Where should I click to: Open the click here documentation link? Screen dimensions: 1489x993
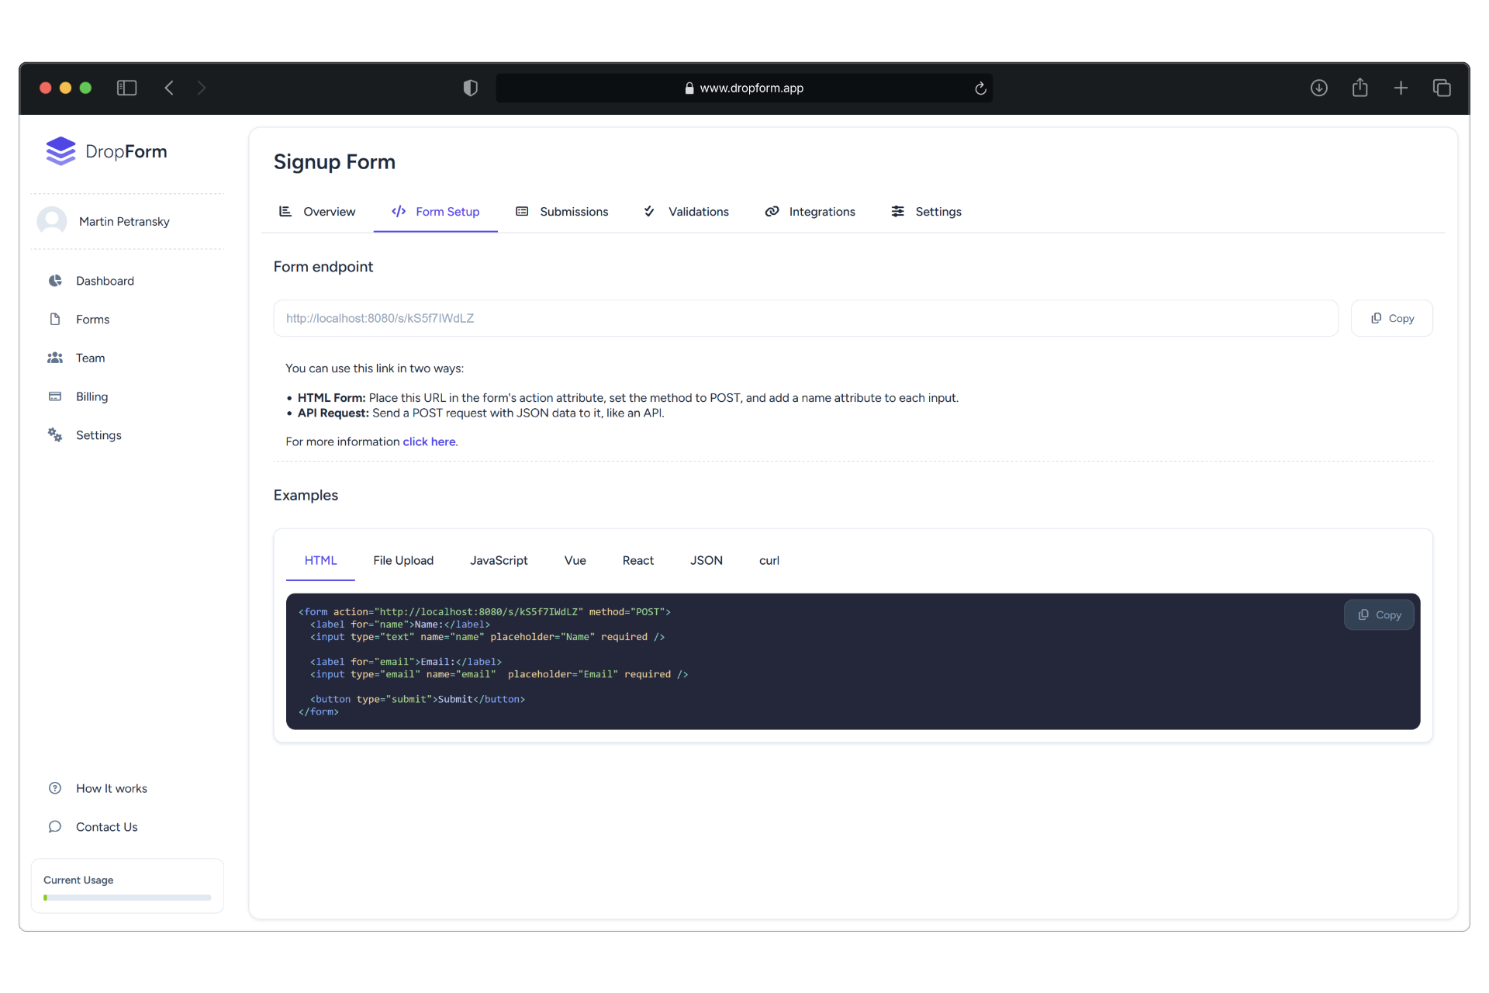[x=429, y=441]
